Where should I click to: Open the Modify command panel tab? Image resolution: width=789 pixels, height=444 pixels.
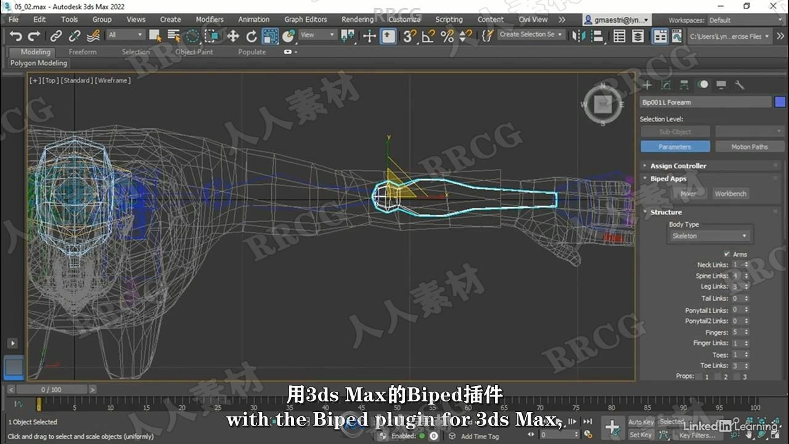coord(666,85)
